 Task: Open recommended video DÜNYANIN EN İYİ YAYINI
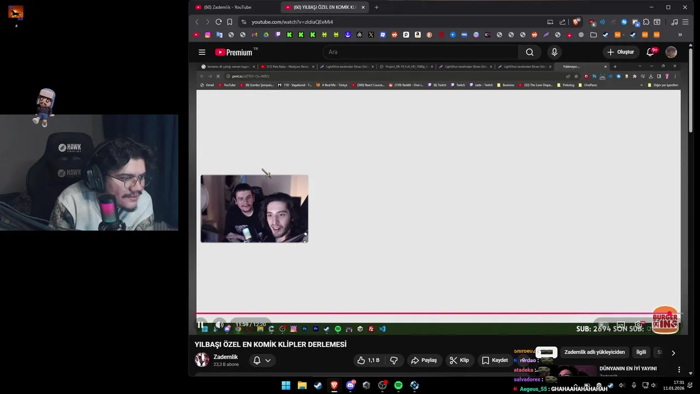pos(628,369)
